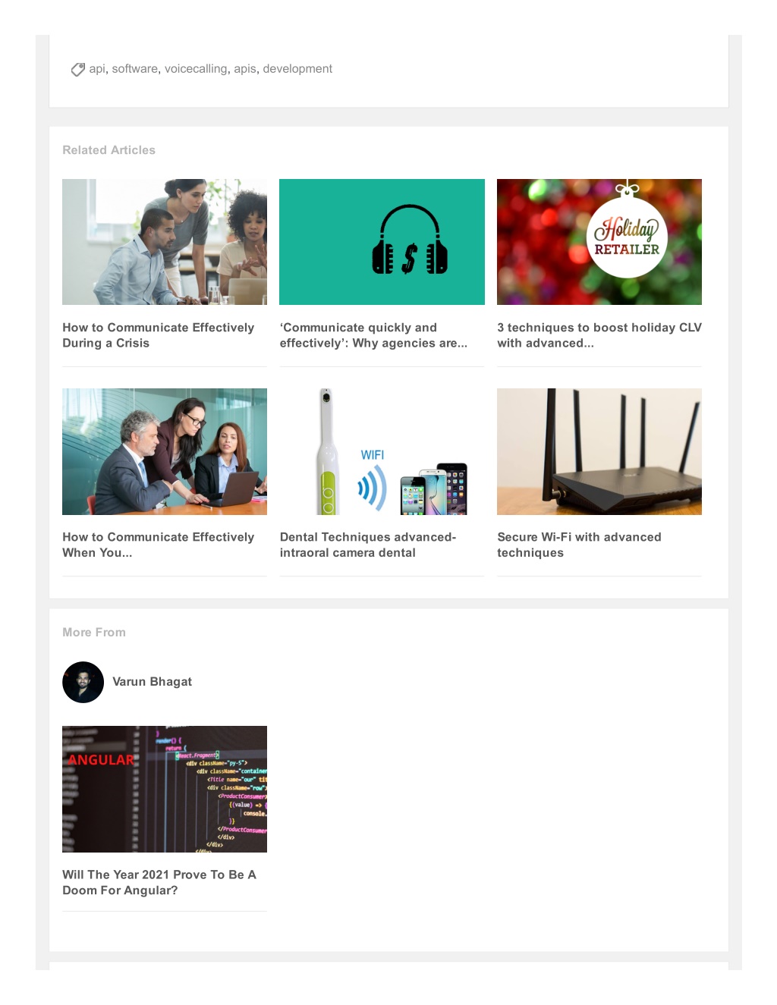This screenshot has width=777, height=1005.
Task: Click the team meeting photo thumbnail
Action: (x=165, y=242)
